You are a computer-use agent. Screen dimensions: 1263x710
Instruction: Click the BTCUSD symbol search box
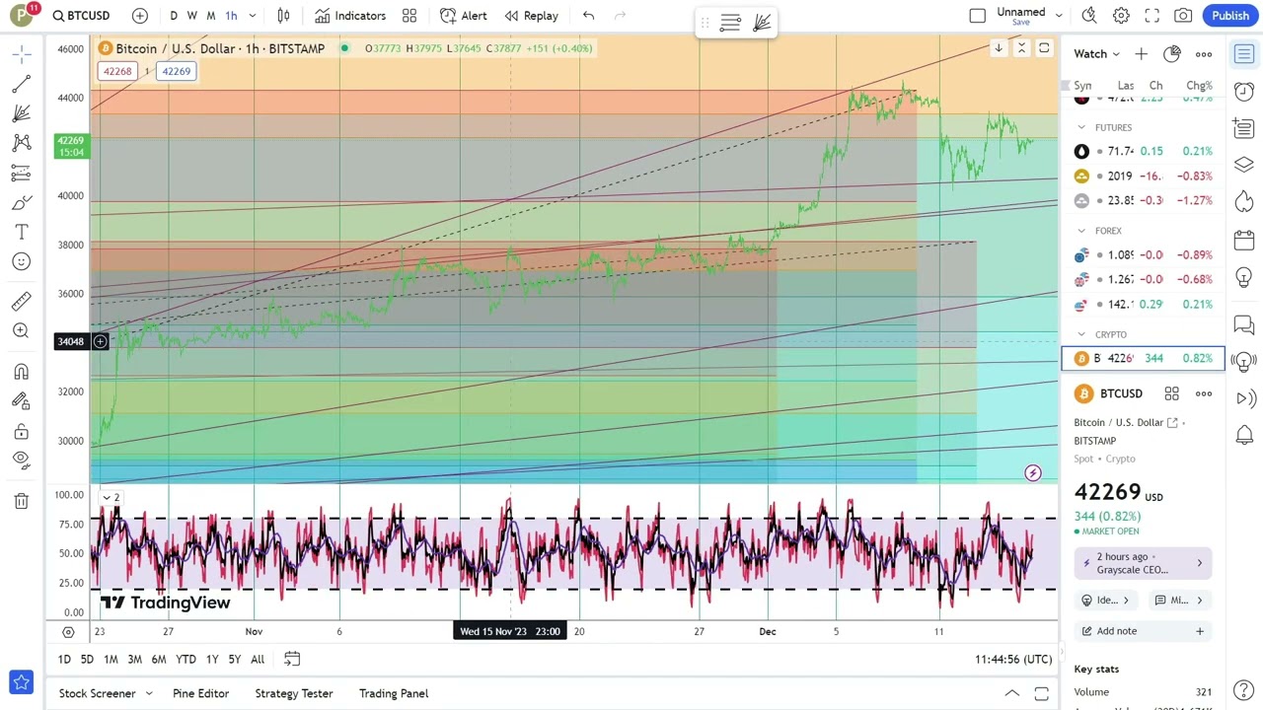point(82,16)
